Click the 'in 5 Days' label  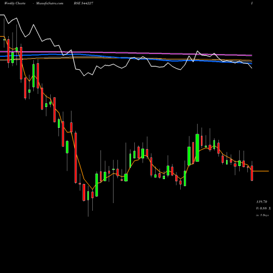click(263, 215)
